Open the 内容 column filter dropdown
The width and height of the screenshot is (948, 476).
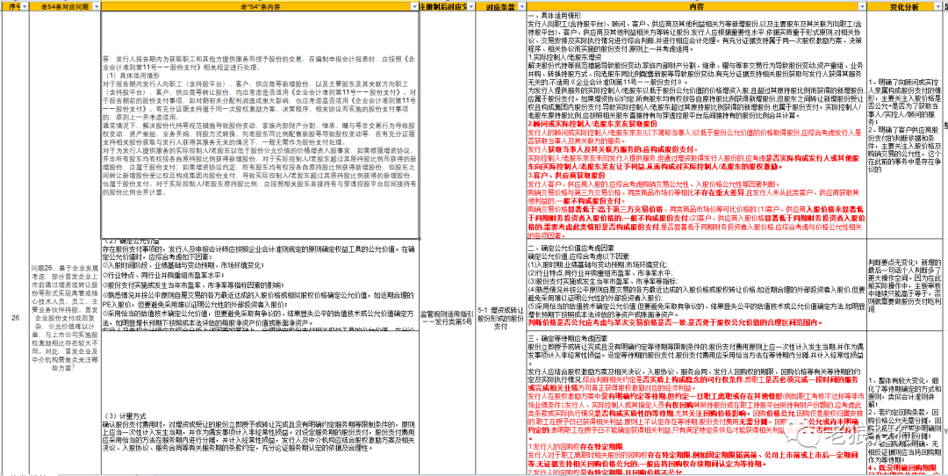pos(860,7)
